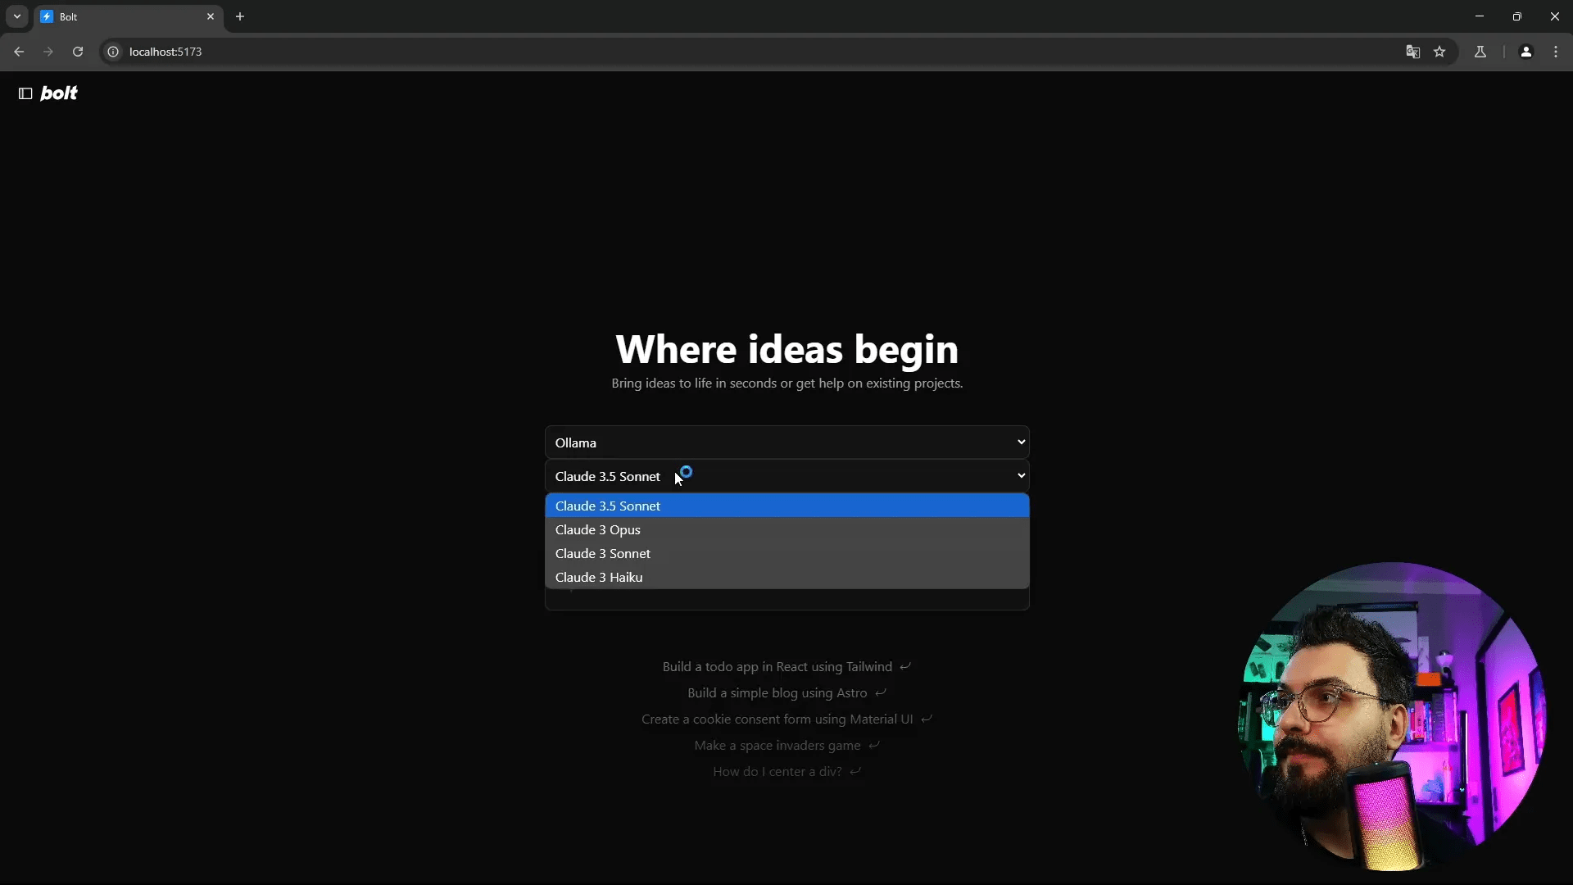
Task: Switch to the Bolt browser tab
Action: 129,16
